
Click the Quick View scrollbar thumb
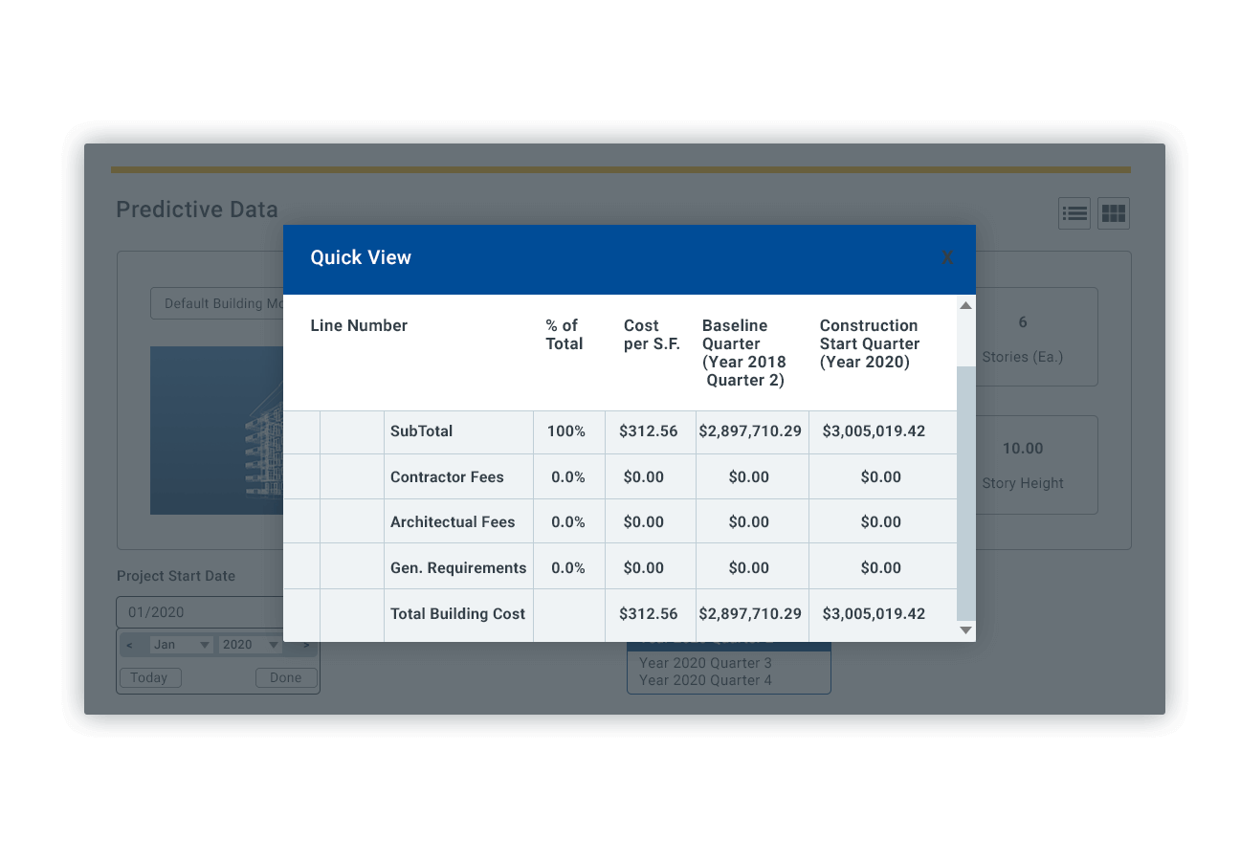tap(965, 493)
